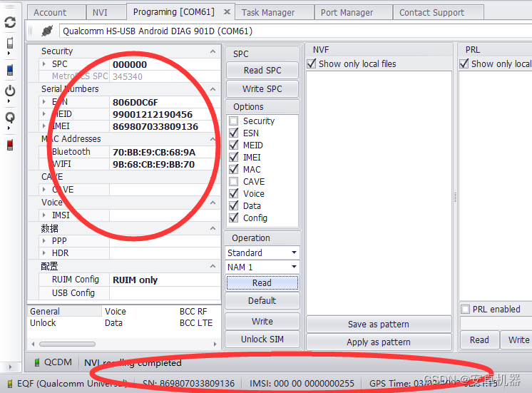Open the Contact Support tab

click(439, 13)
